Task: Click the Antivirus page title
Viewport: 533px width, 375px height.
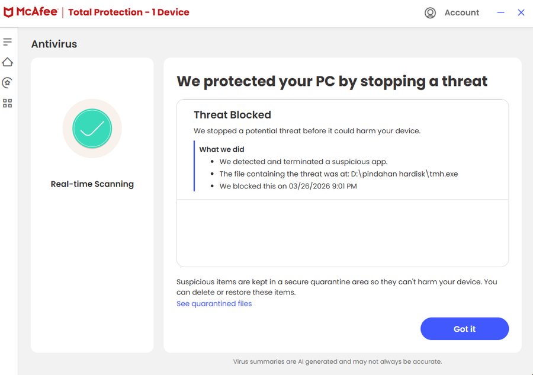Action: (x=54, y=44)
